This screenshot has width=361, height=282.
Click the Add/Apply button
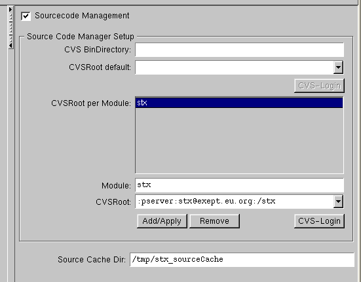point(162,221)
